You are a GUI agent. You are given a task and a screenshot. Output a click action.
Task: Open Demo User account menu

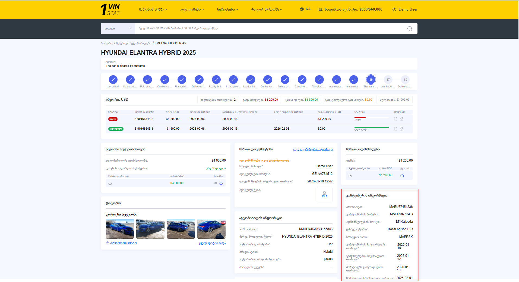(405, 9)
